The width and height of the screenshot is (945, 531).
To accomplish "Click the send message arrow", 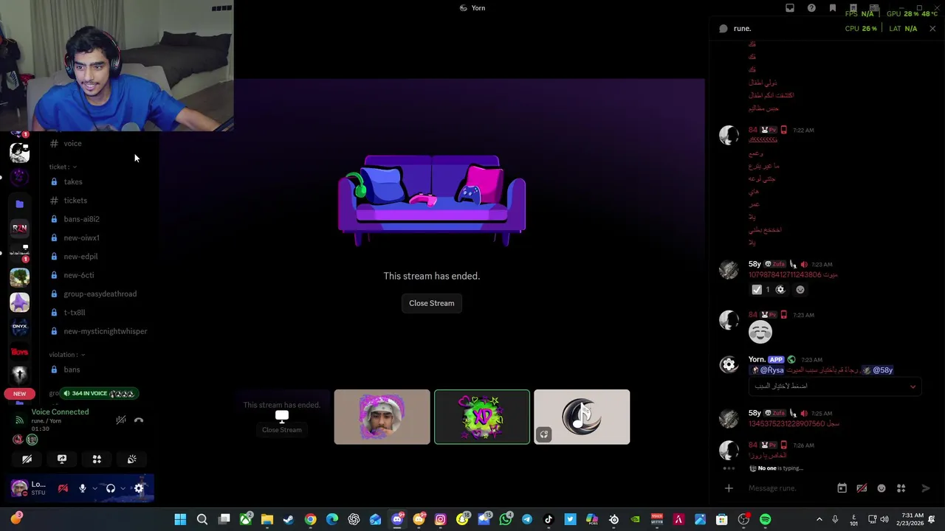I will (x=926, y=488).
